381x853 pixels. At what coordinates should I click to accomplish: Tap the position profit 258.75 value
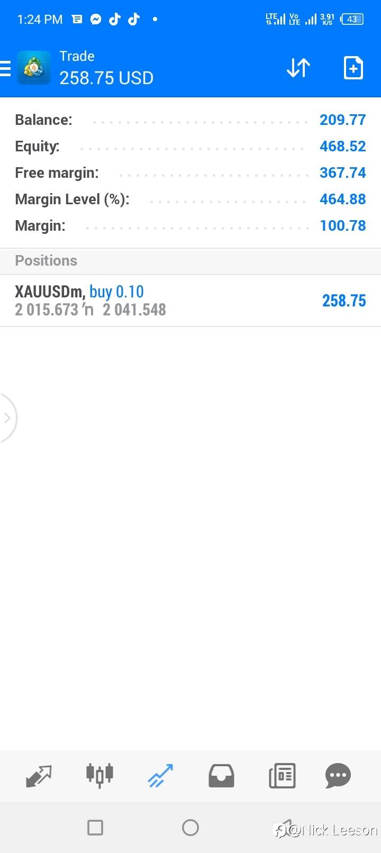pyautogui.click(x=344, y=301)
